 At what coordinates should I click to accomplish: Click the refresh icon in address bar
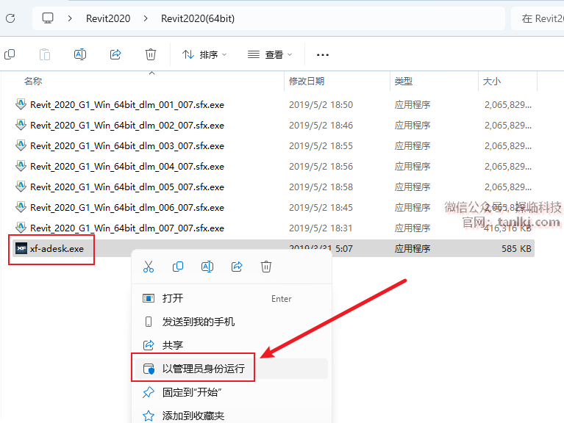click(x=10, y=18)
